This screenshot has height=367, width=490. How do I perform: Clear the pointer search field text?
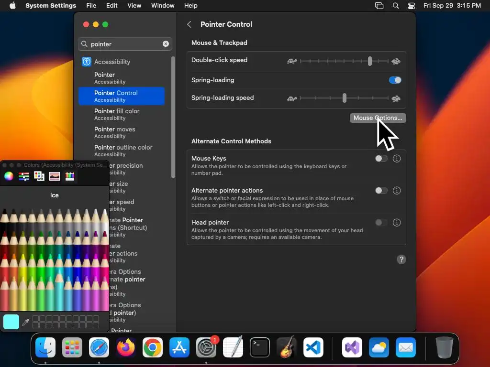click(166, 44)
